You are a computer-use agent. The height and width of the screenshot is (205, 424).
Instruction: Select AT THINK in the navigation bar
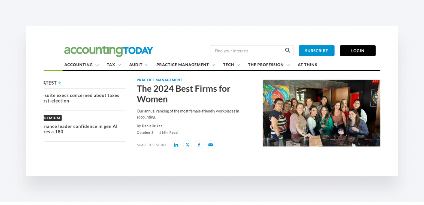[307, 65]
